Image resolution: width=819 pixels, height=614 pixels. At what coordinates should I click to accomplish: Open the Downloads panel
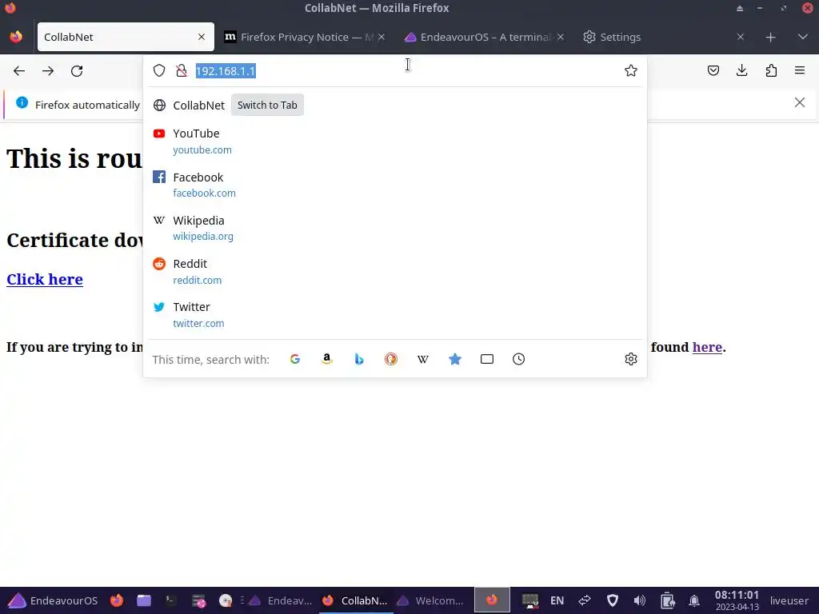point(741,70)
